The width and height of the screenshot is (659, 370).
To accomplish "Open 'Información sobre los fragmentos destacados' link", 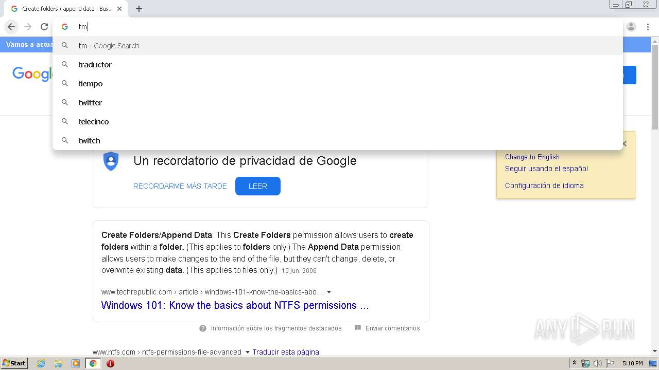I will (276, 328).
